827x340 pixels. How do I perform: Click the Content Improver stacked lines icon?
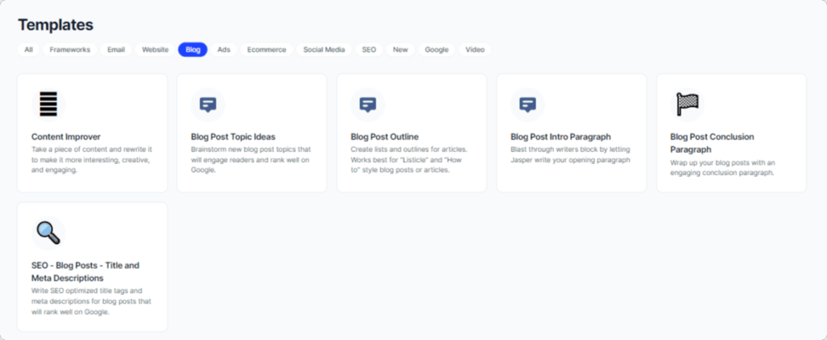(x=48, y=104)
